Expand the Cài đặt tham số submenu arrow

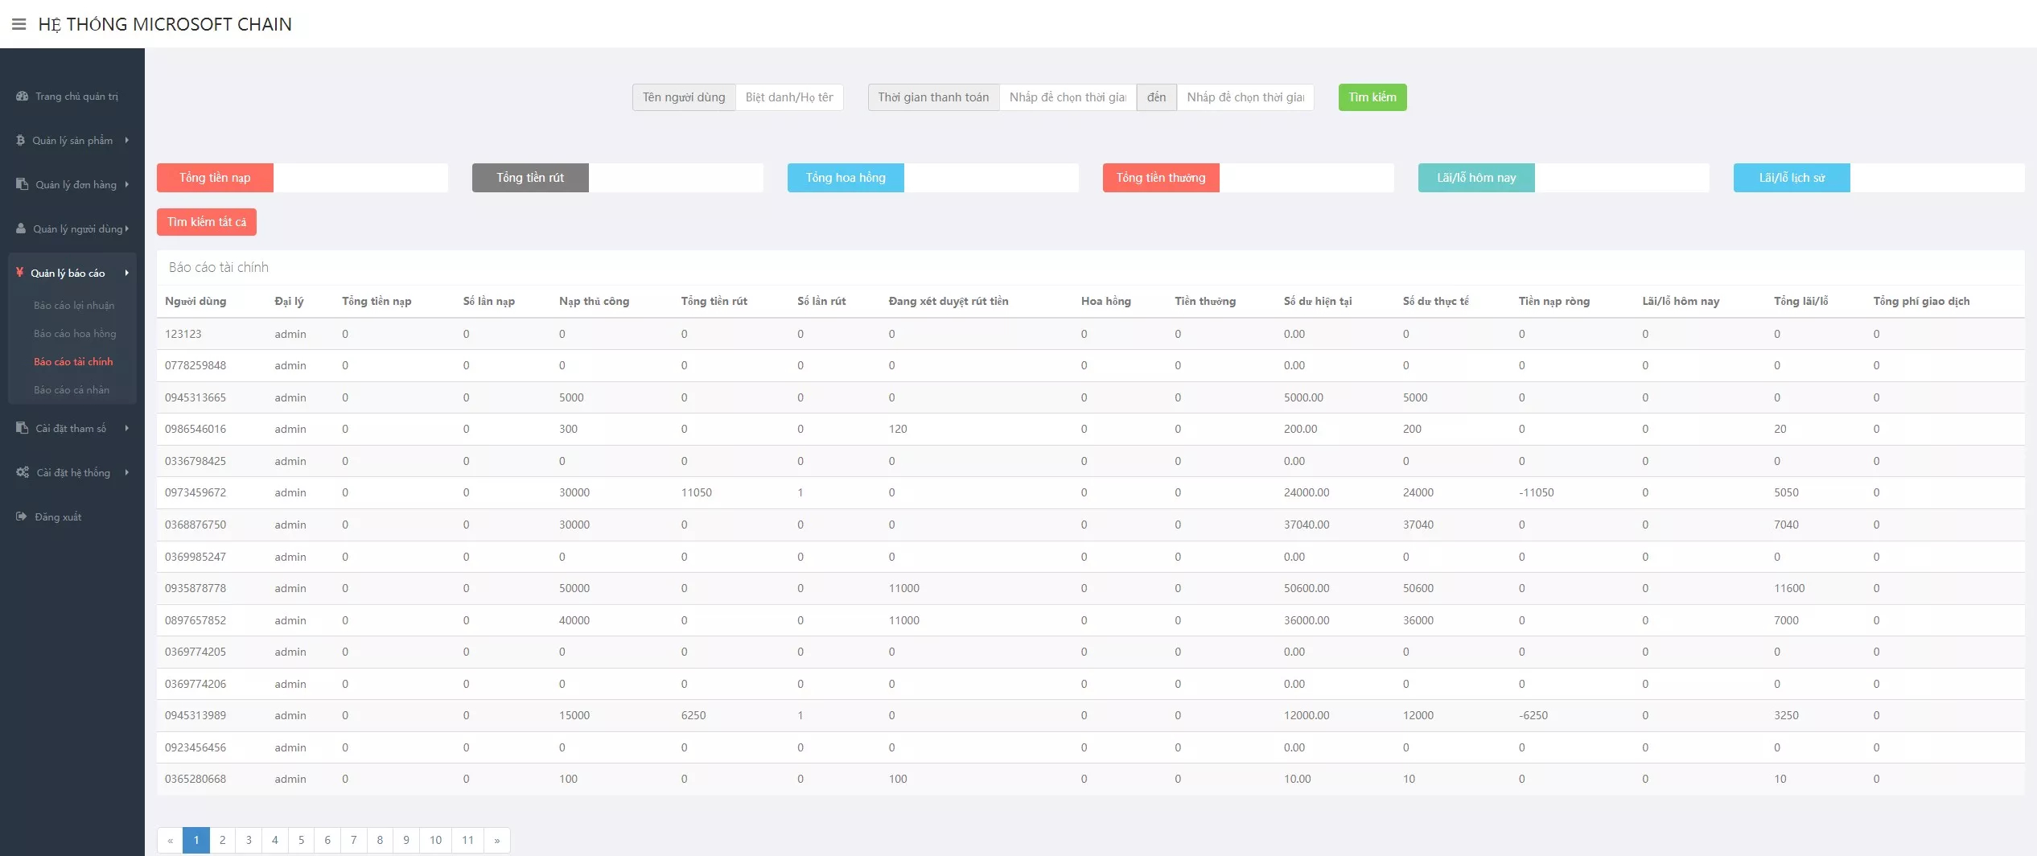click(127, 428)
